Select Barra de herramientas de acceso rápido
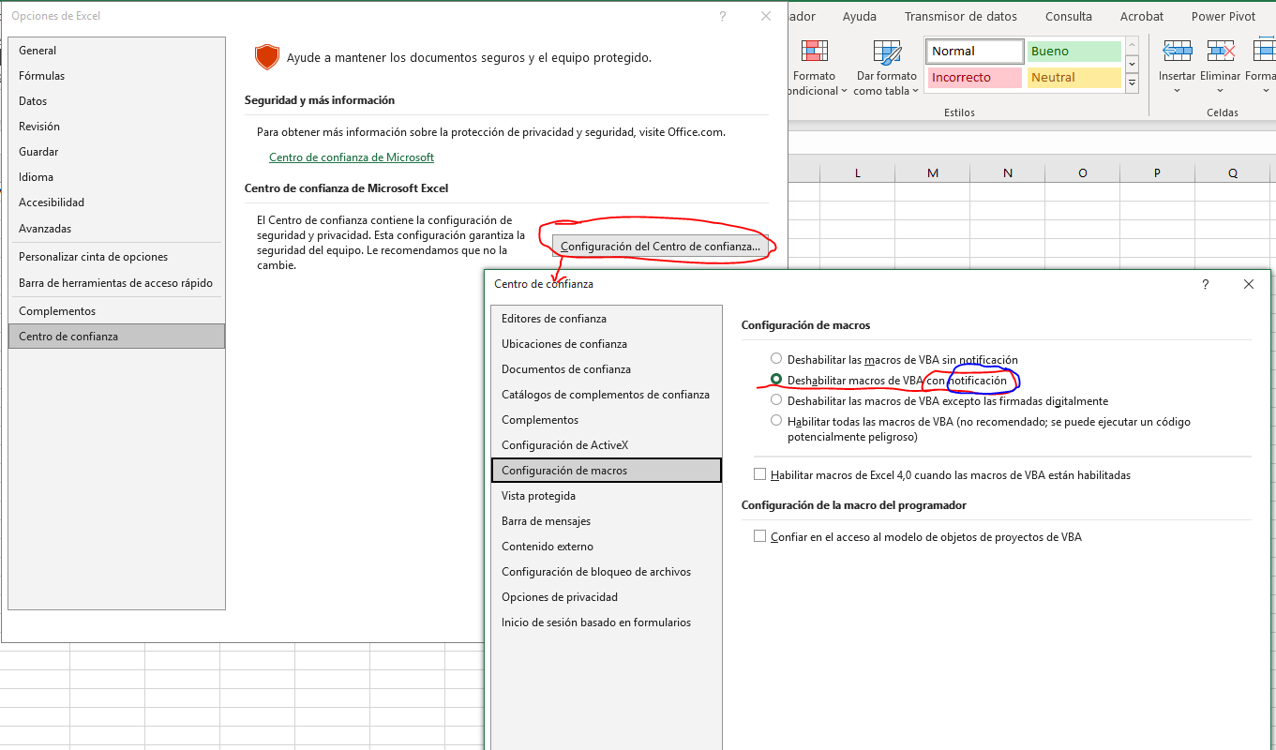 click(x=116, y=283)
